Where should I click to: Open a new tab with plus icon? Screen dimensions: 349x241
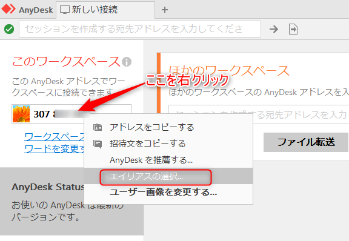pos(165,10)
